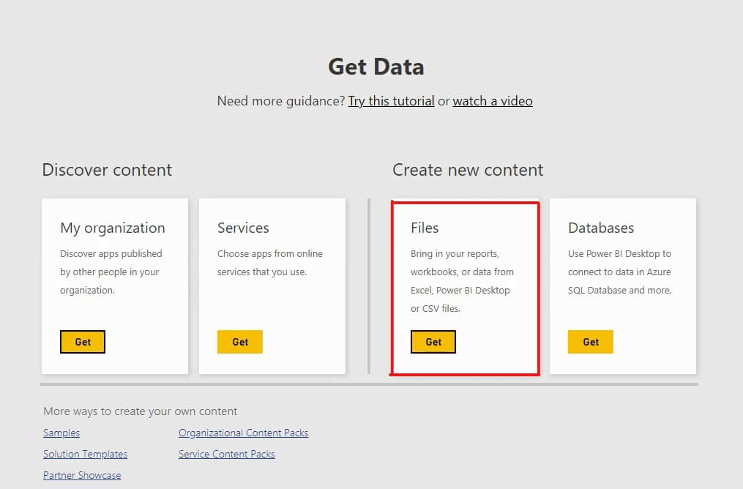The height and width of the screenshot is (489, 743).
Task: Click Get in the Files card
Action: [433, 342]
